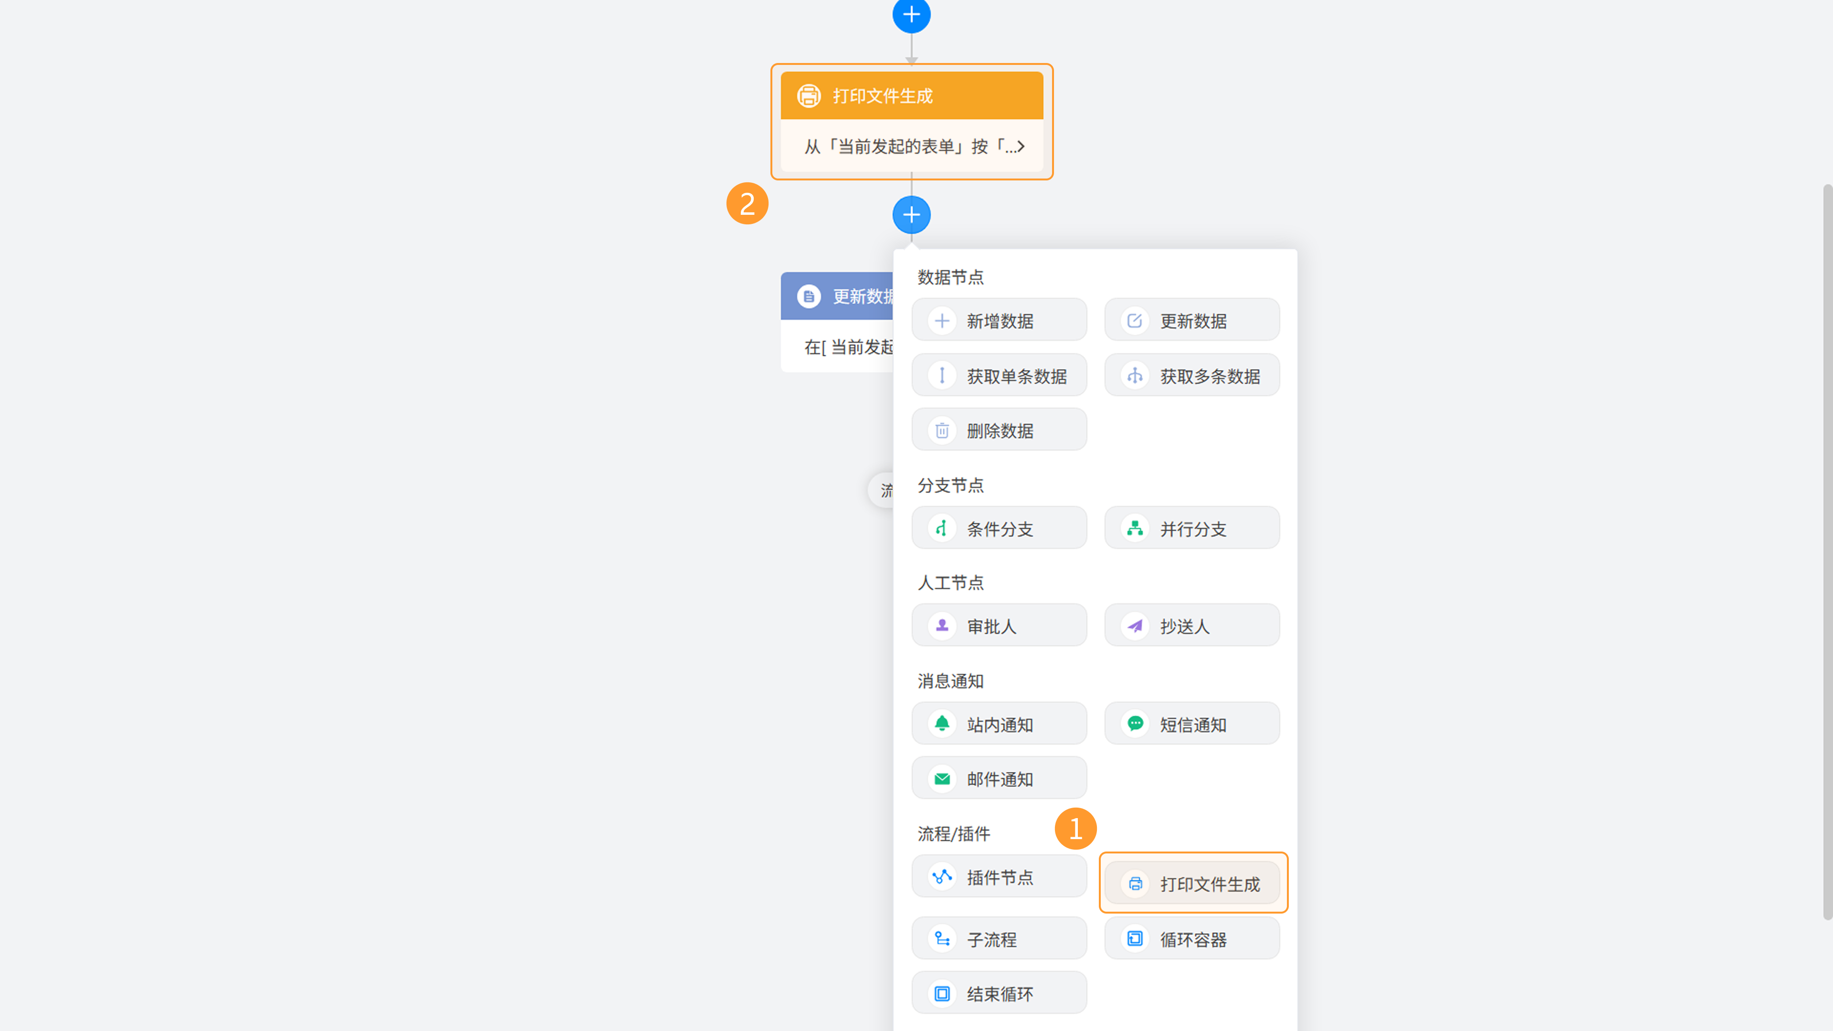Image resolution: width=1833 pixels, height=1031 pixels.
Task: Add a 子流程 subprocess node
Action: coord(999,938)
